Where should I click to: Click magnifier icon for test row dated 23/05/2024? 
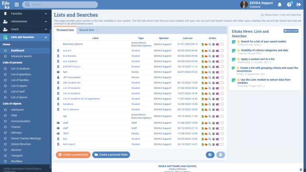[x=210, y=139]
